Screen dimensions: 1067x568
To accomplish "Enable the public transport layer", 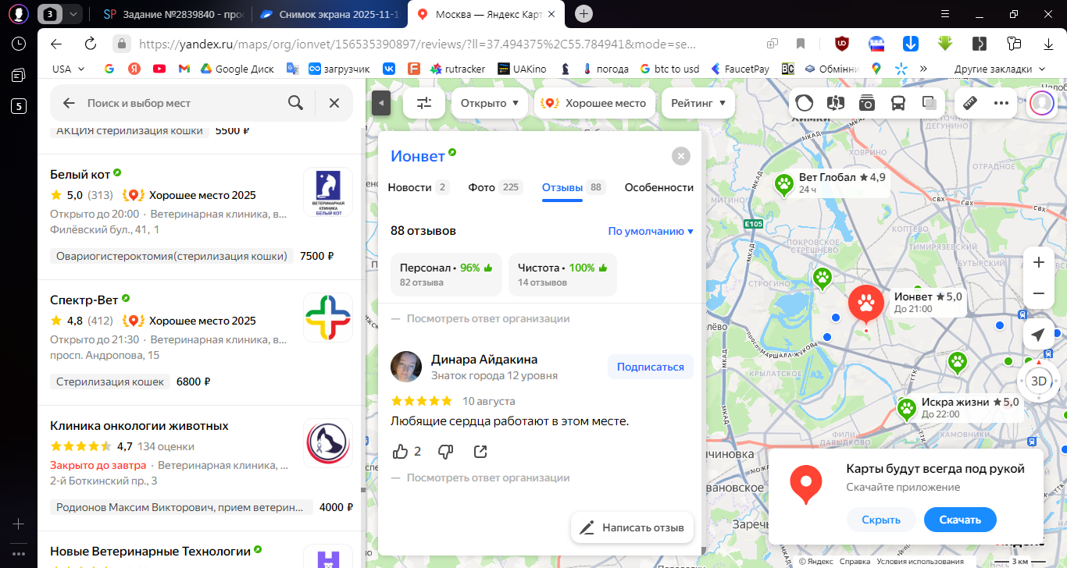I will 898,102.
